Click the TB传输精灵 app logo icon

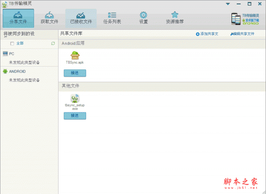(x=5, y=4)
